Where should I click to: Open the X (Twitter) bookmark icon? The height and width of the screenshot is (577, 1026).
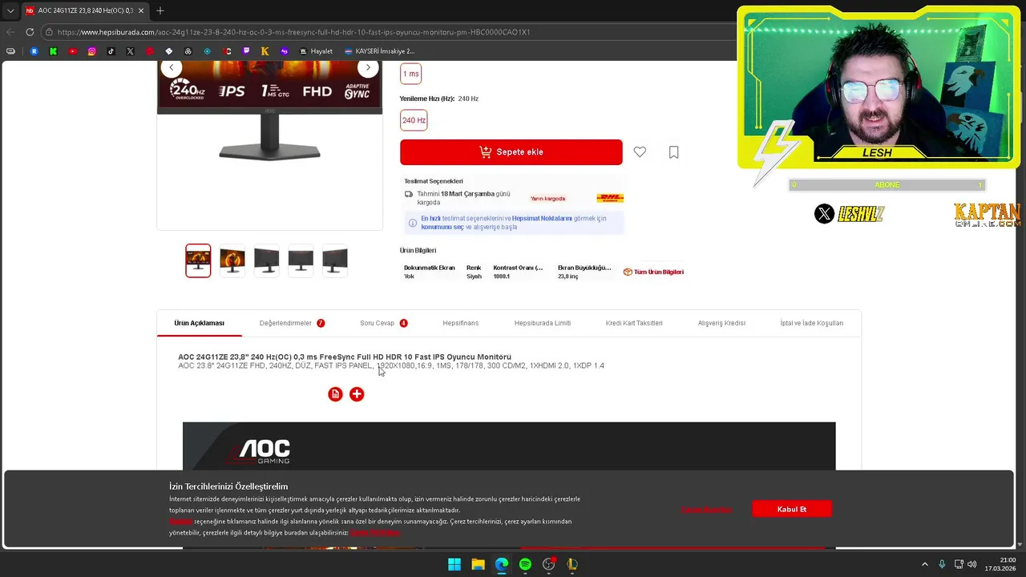click(x=130, y=51)
